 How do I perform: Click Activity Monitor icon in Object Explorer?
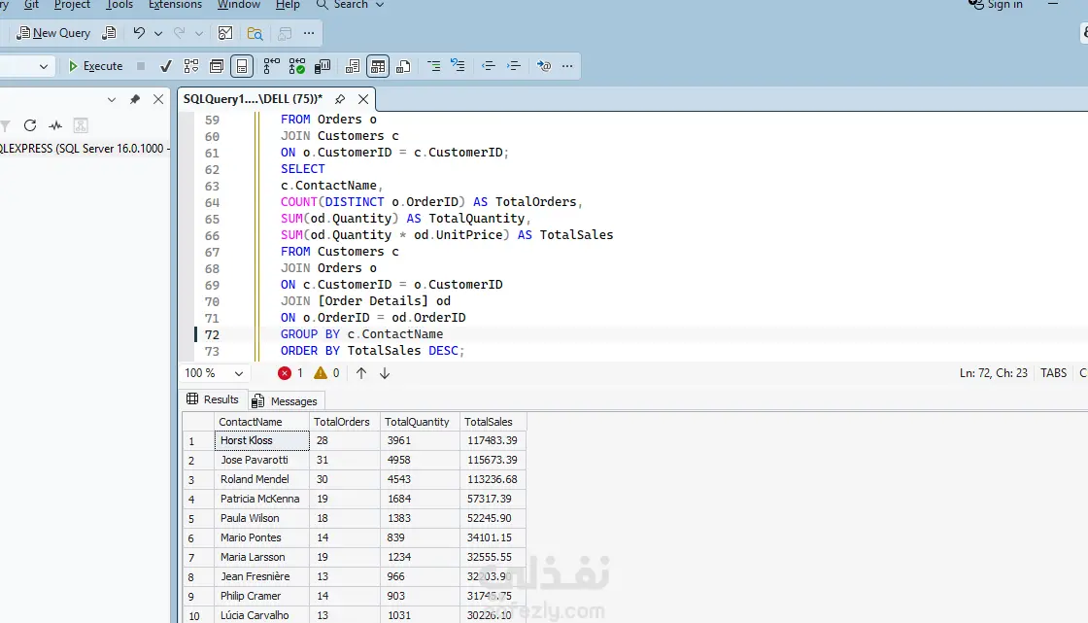tap(55, 125)
